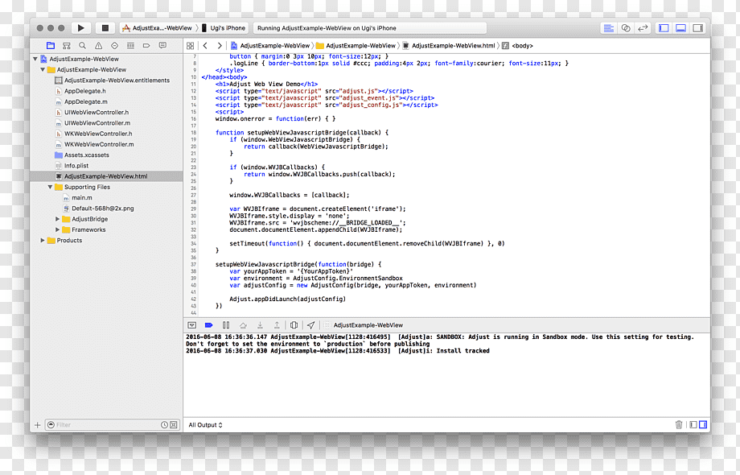Viewport: 740px width, 475px height.
Task: Open the Find navigator magnifier icon
Action: pyautogui.click(x=83, y=46)
